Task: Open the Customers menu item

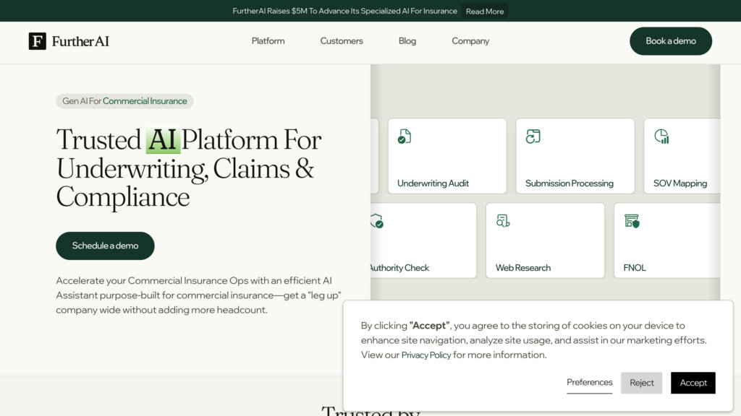Action: [342, 41]
